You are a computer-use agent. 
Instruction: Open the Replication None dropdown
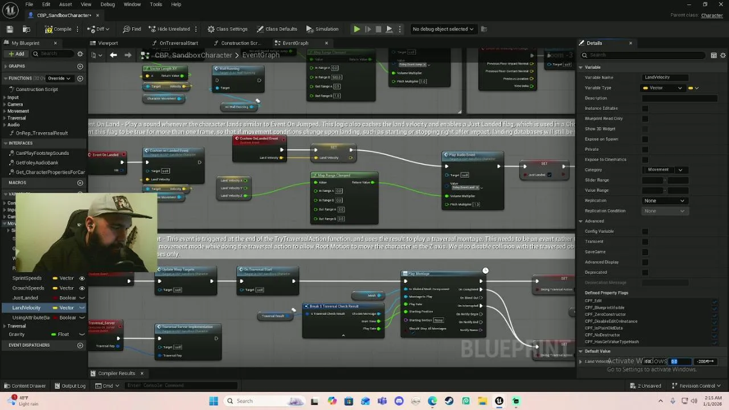pyautogui.click(x=664, y=200)
